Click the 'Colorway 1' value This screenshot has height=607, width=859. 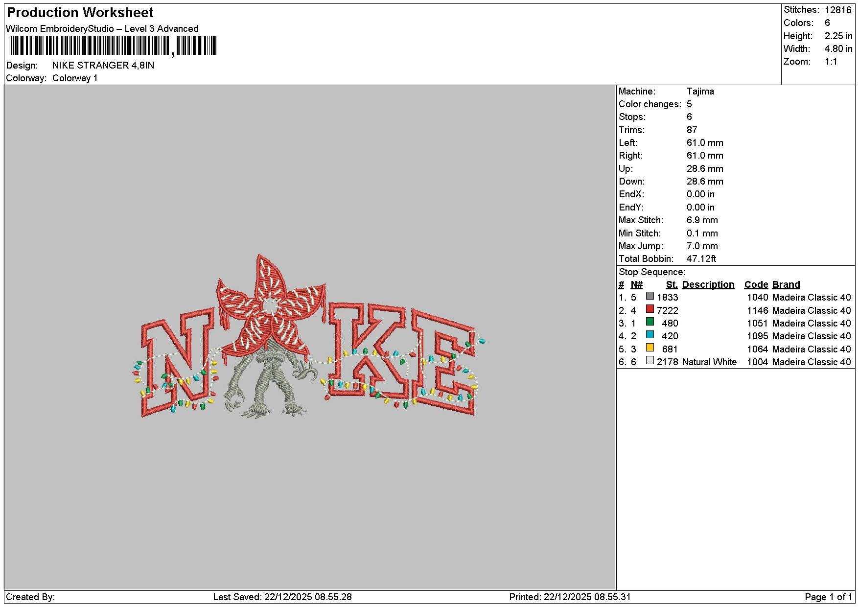pyautogui.click(x=75, y=78)
